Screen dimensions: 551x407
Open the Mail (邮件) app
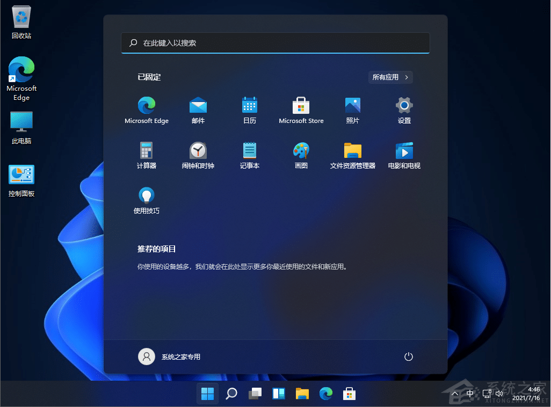pyautogui.click(x=198, y=110)
